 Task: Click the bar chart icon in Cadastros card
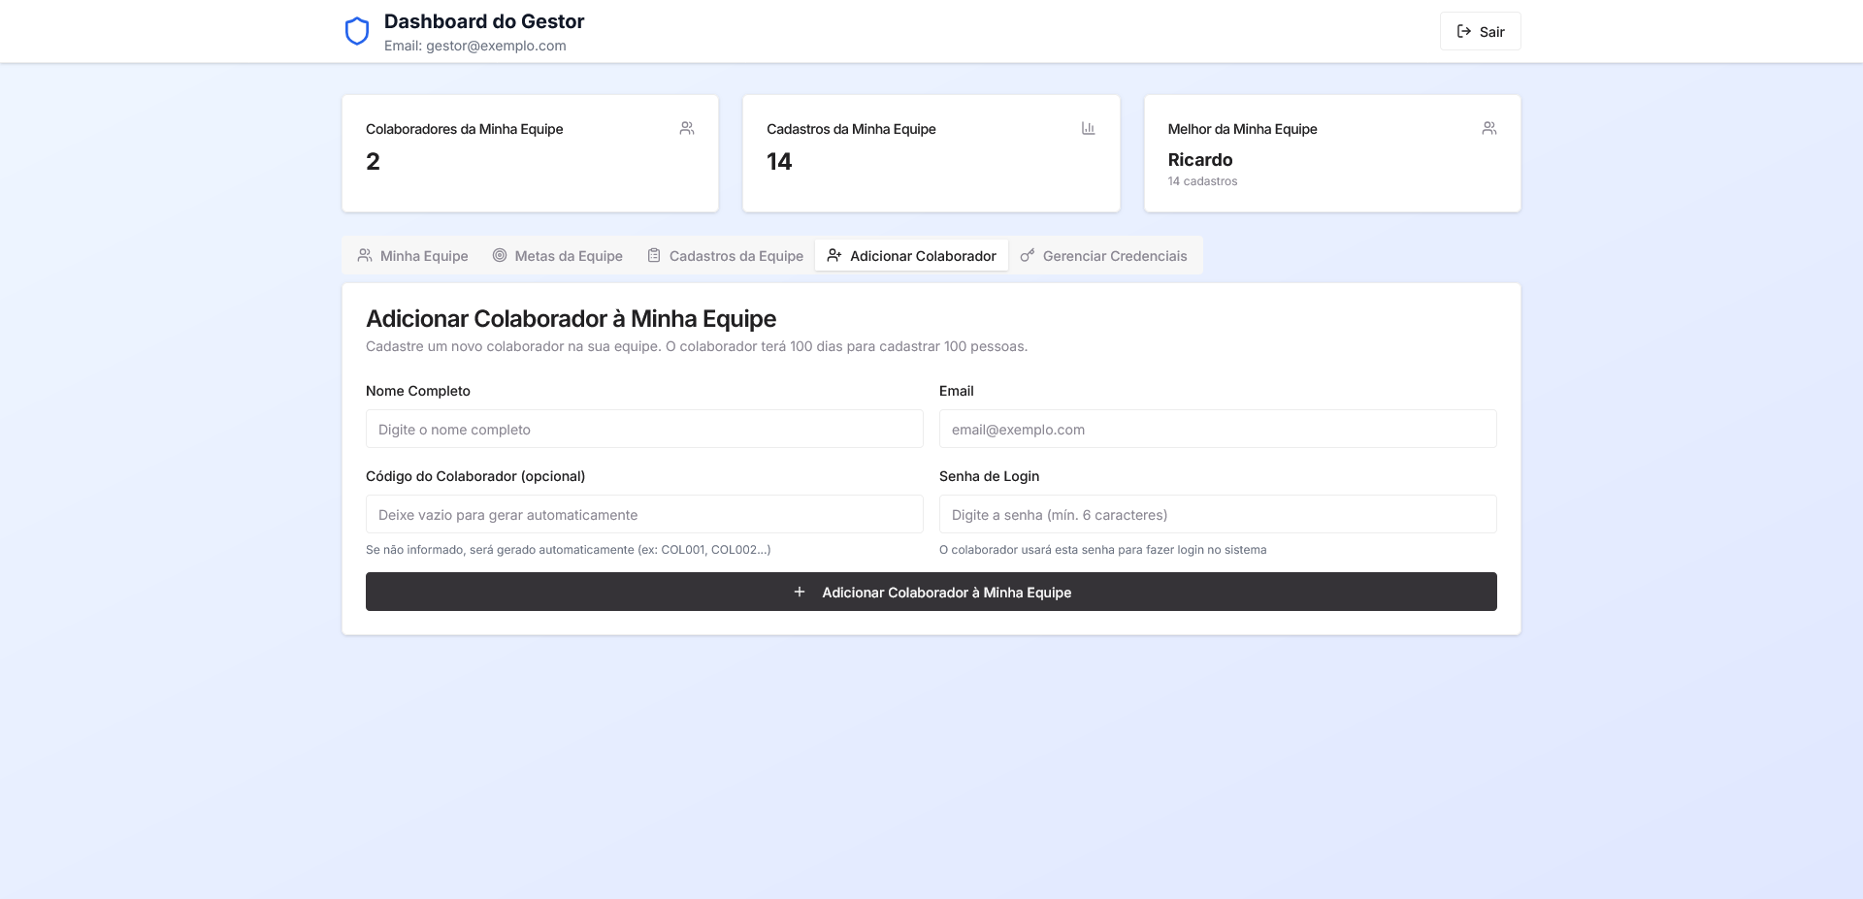tap(1088, 128)
